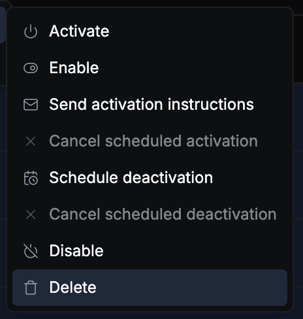Select the greyed Cancel scheduled deactivation entry
Viewport: 303px width, 319px height.
pos(150,214)
